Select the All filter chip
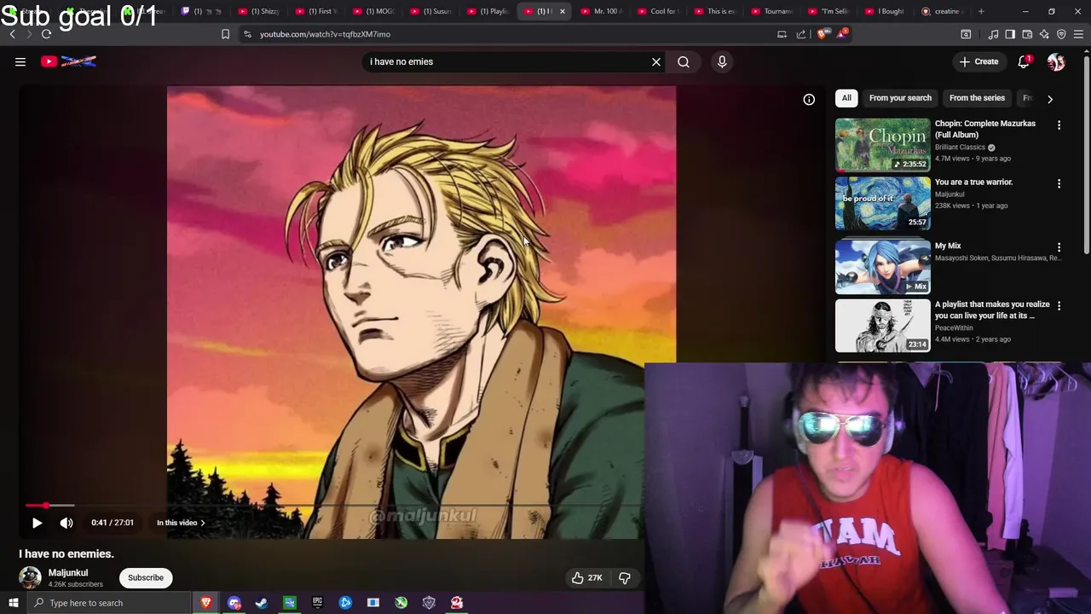1091x614 pixels. click(846, 98)
